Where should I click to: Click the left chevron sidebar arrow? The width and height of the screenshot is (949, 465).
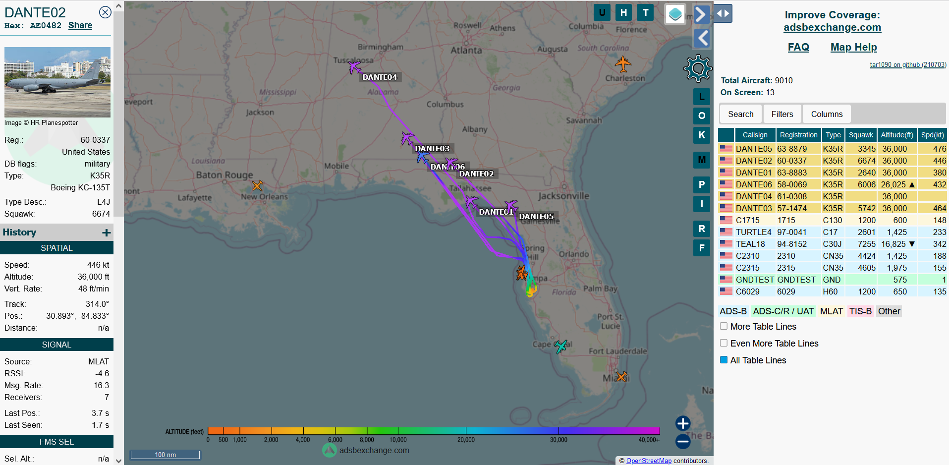coord(701,38)
